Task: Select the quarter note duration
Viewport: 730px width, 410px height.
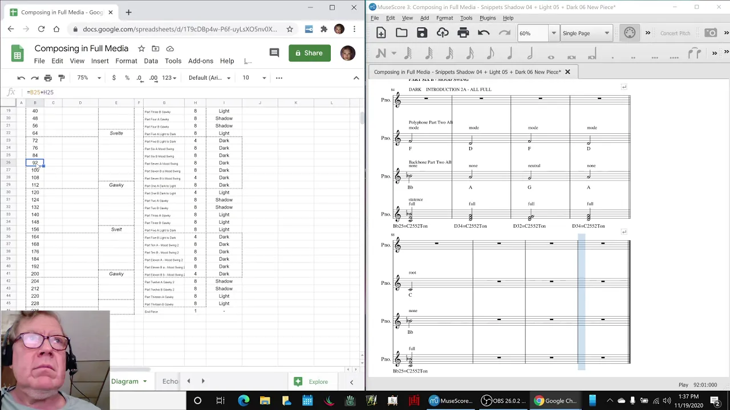Action: point(510,54)
